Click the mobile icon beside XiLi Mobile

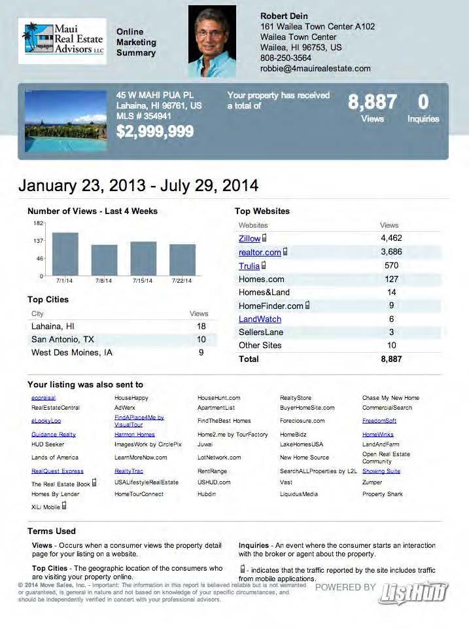63,506
